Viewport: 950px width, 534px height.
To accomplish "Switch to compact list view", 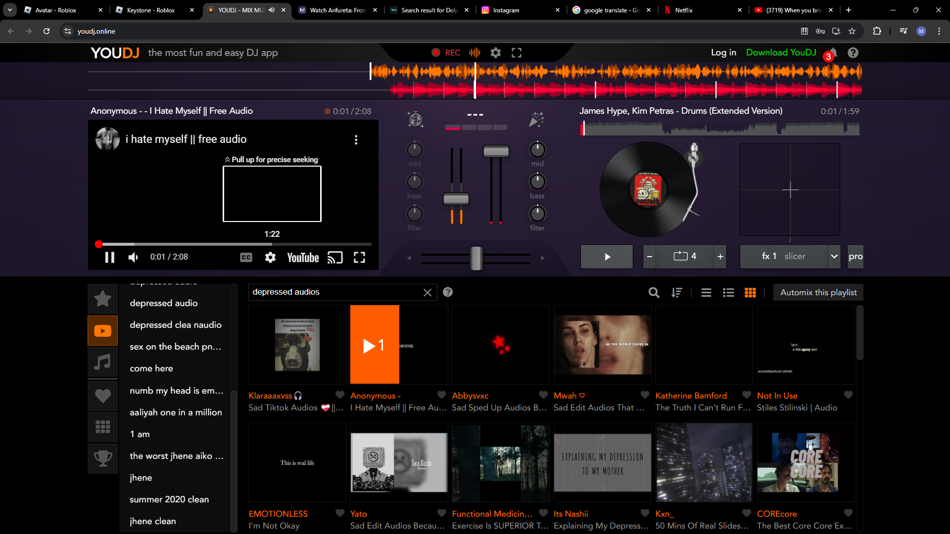I will click(x=706, y=293).
